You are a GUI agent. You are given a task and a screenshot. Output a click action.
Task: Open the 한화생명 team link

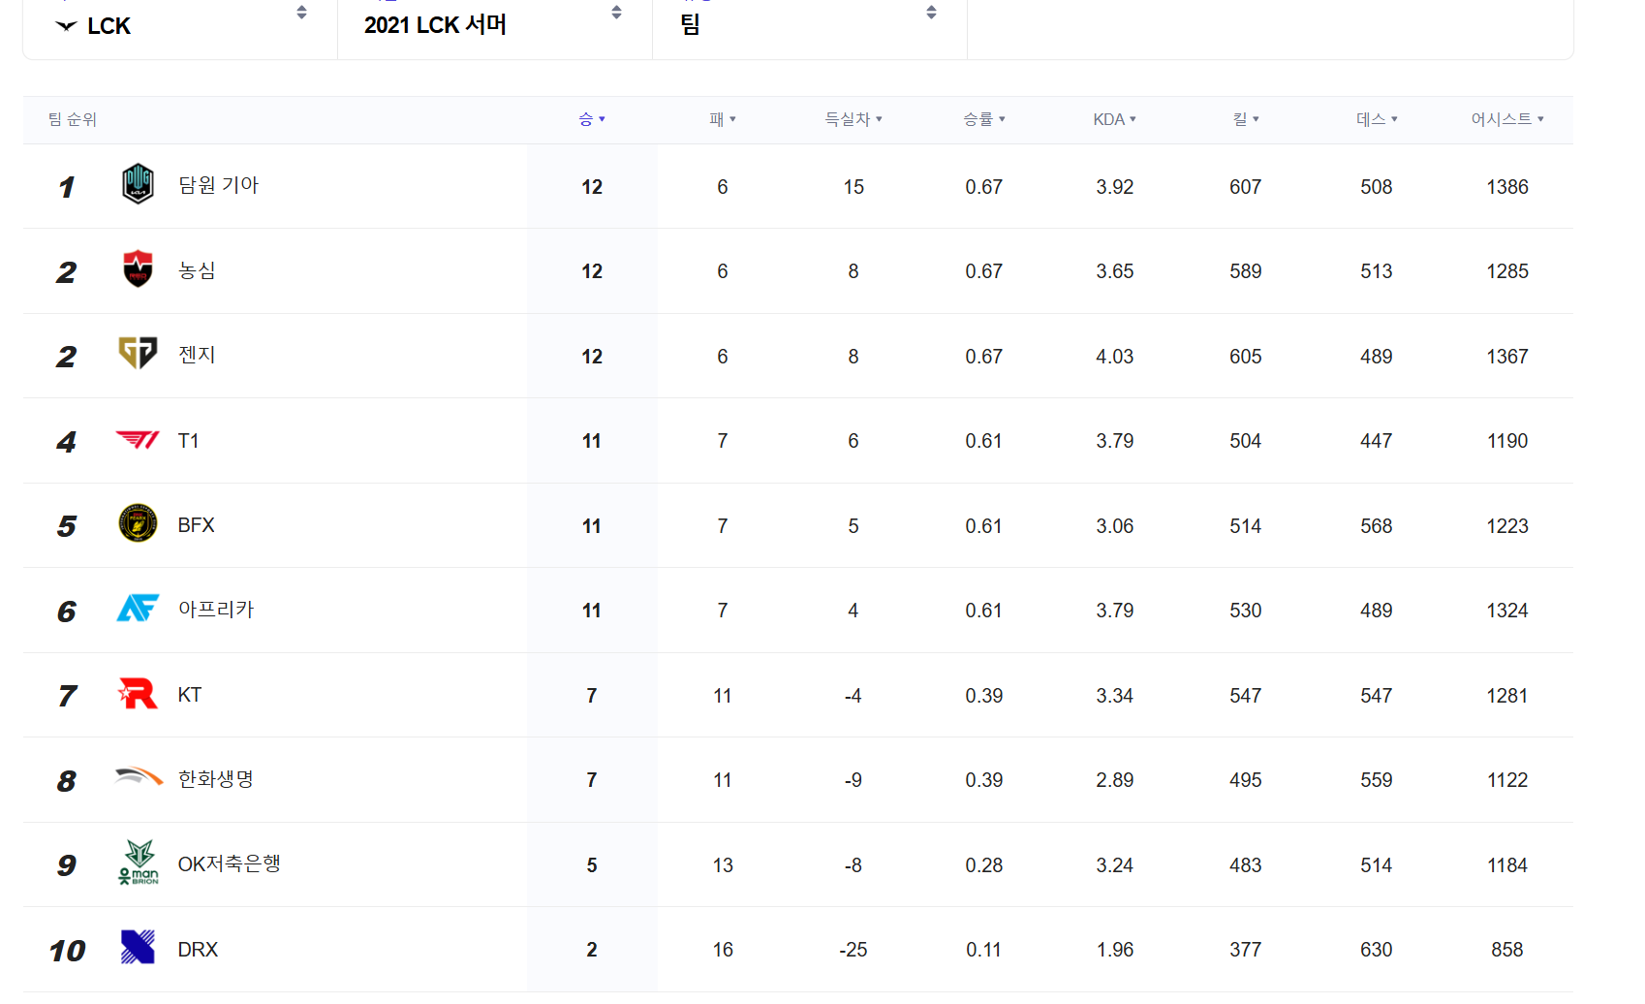click(x=216, y=779)
